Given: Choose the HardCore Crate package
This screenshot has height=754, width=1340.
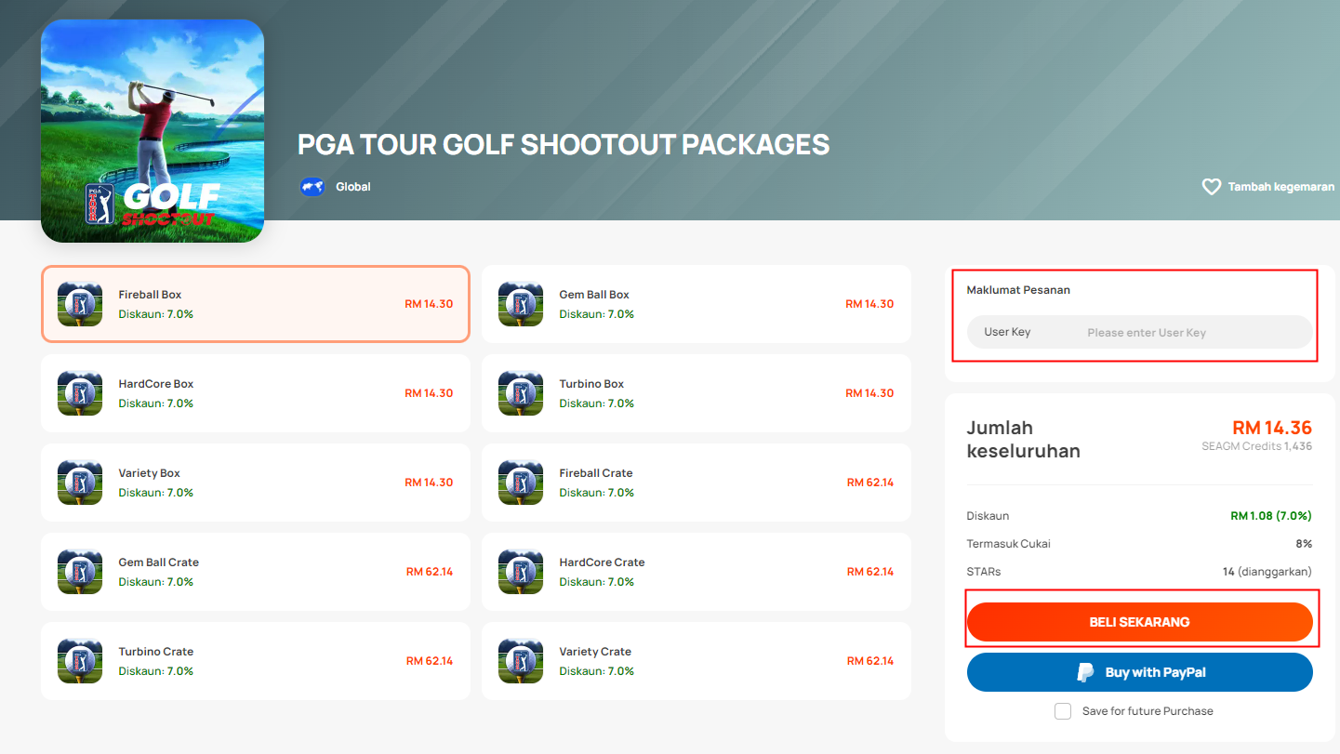Looking at the screenshot, I should coord(697,572).
